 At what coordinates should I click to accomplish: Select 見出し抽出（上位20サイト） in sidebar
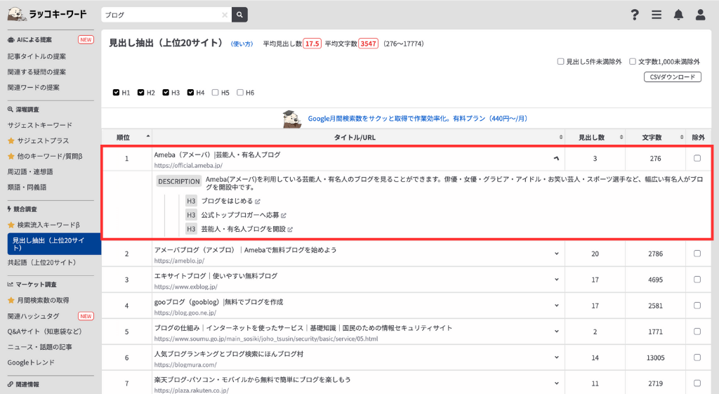[x=54, y=244]
